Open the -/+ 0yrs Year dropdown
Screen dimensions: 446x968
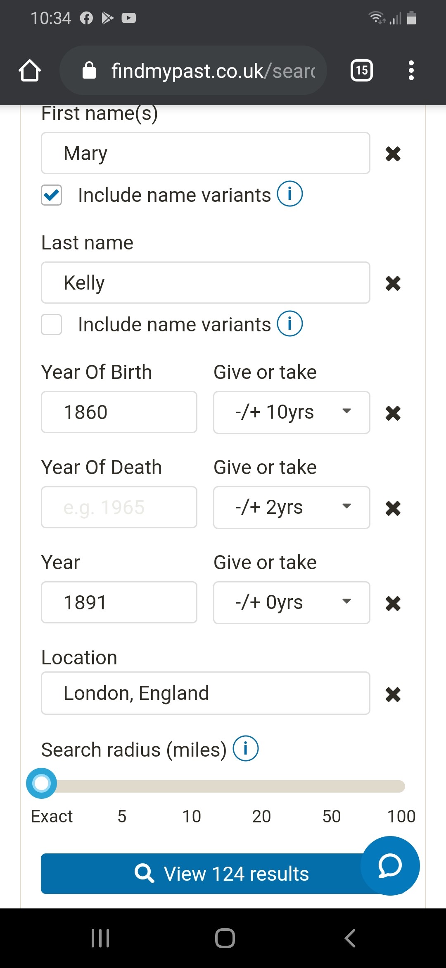291,602
